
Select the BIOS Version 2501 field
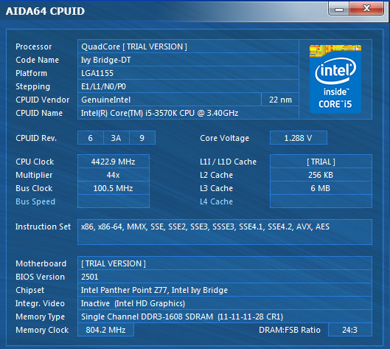pos(225,277)
